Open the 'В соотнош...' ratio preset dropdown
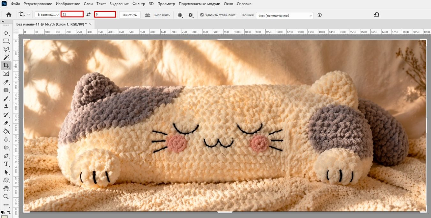This screenshot has height=218, width=431. 47,15
